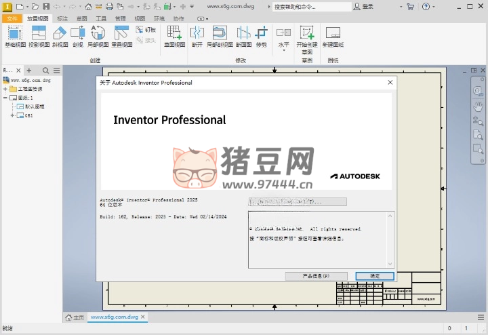Click the 局部视图 (Detail View) icon
Screen dimensions: 488x335
pos(98,35)
